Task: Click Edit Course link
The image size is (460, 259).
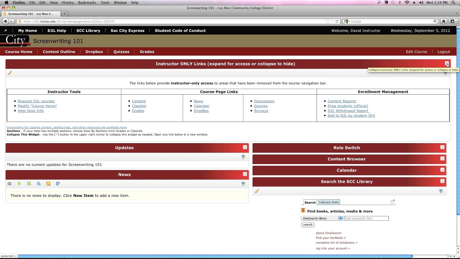Action: [417, 52]
